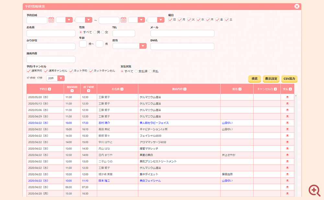Sort by 開始時間 column arrow
Image resolution: width=324 pixels, height=200 pixels.
pos(72,91)
